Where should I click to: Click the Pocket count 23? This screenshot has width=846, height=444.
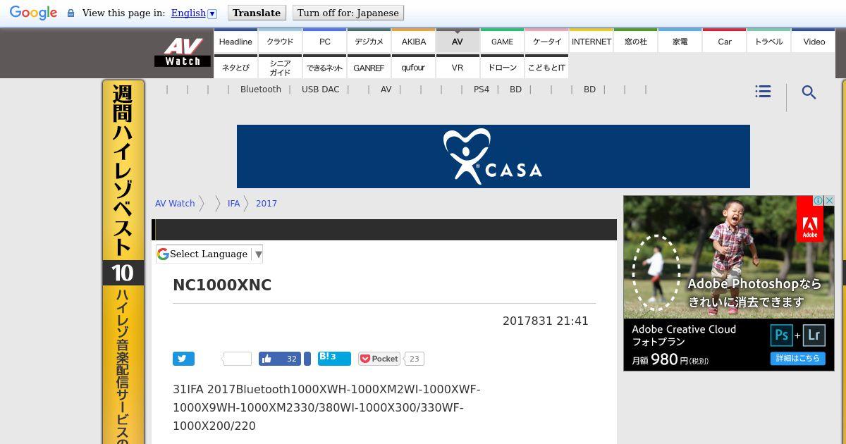point(414,359)
